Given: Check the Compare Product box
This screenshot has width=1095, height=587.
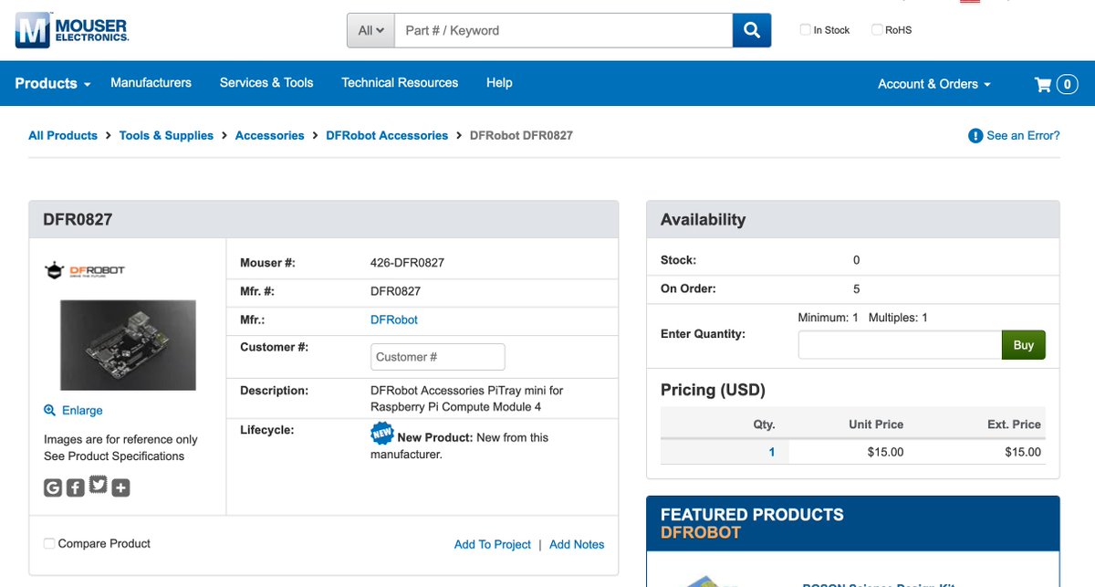Looking at the screenshot, I should (49, 543).
